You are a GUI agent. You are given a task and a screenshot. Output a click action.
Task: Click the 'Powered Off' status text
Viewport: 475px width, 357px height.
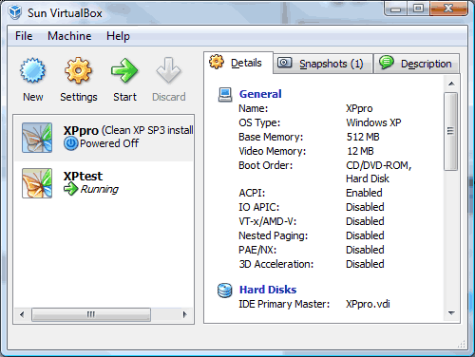(x=109, y=143)
